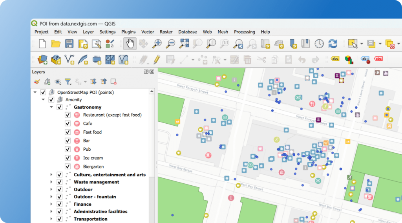Select the Transportation layer name

91,219
